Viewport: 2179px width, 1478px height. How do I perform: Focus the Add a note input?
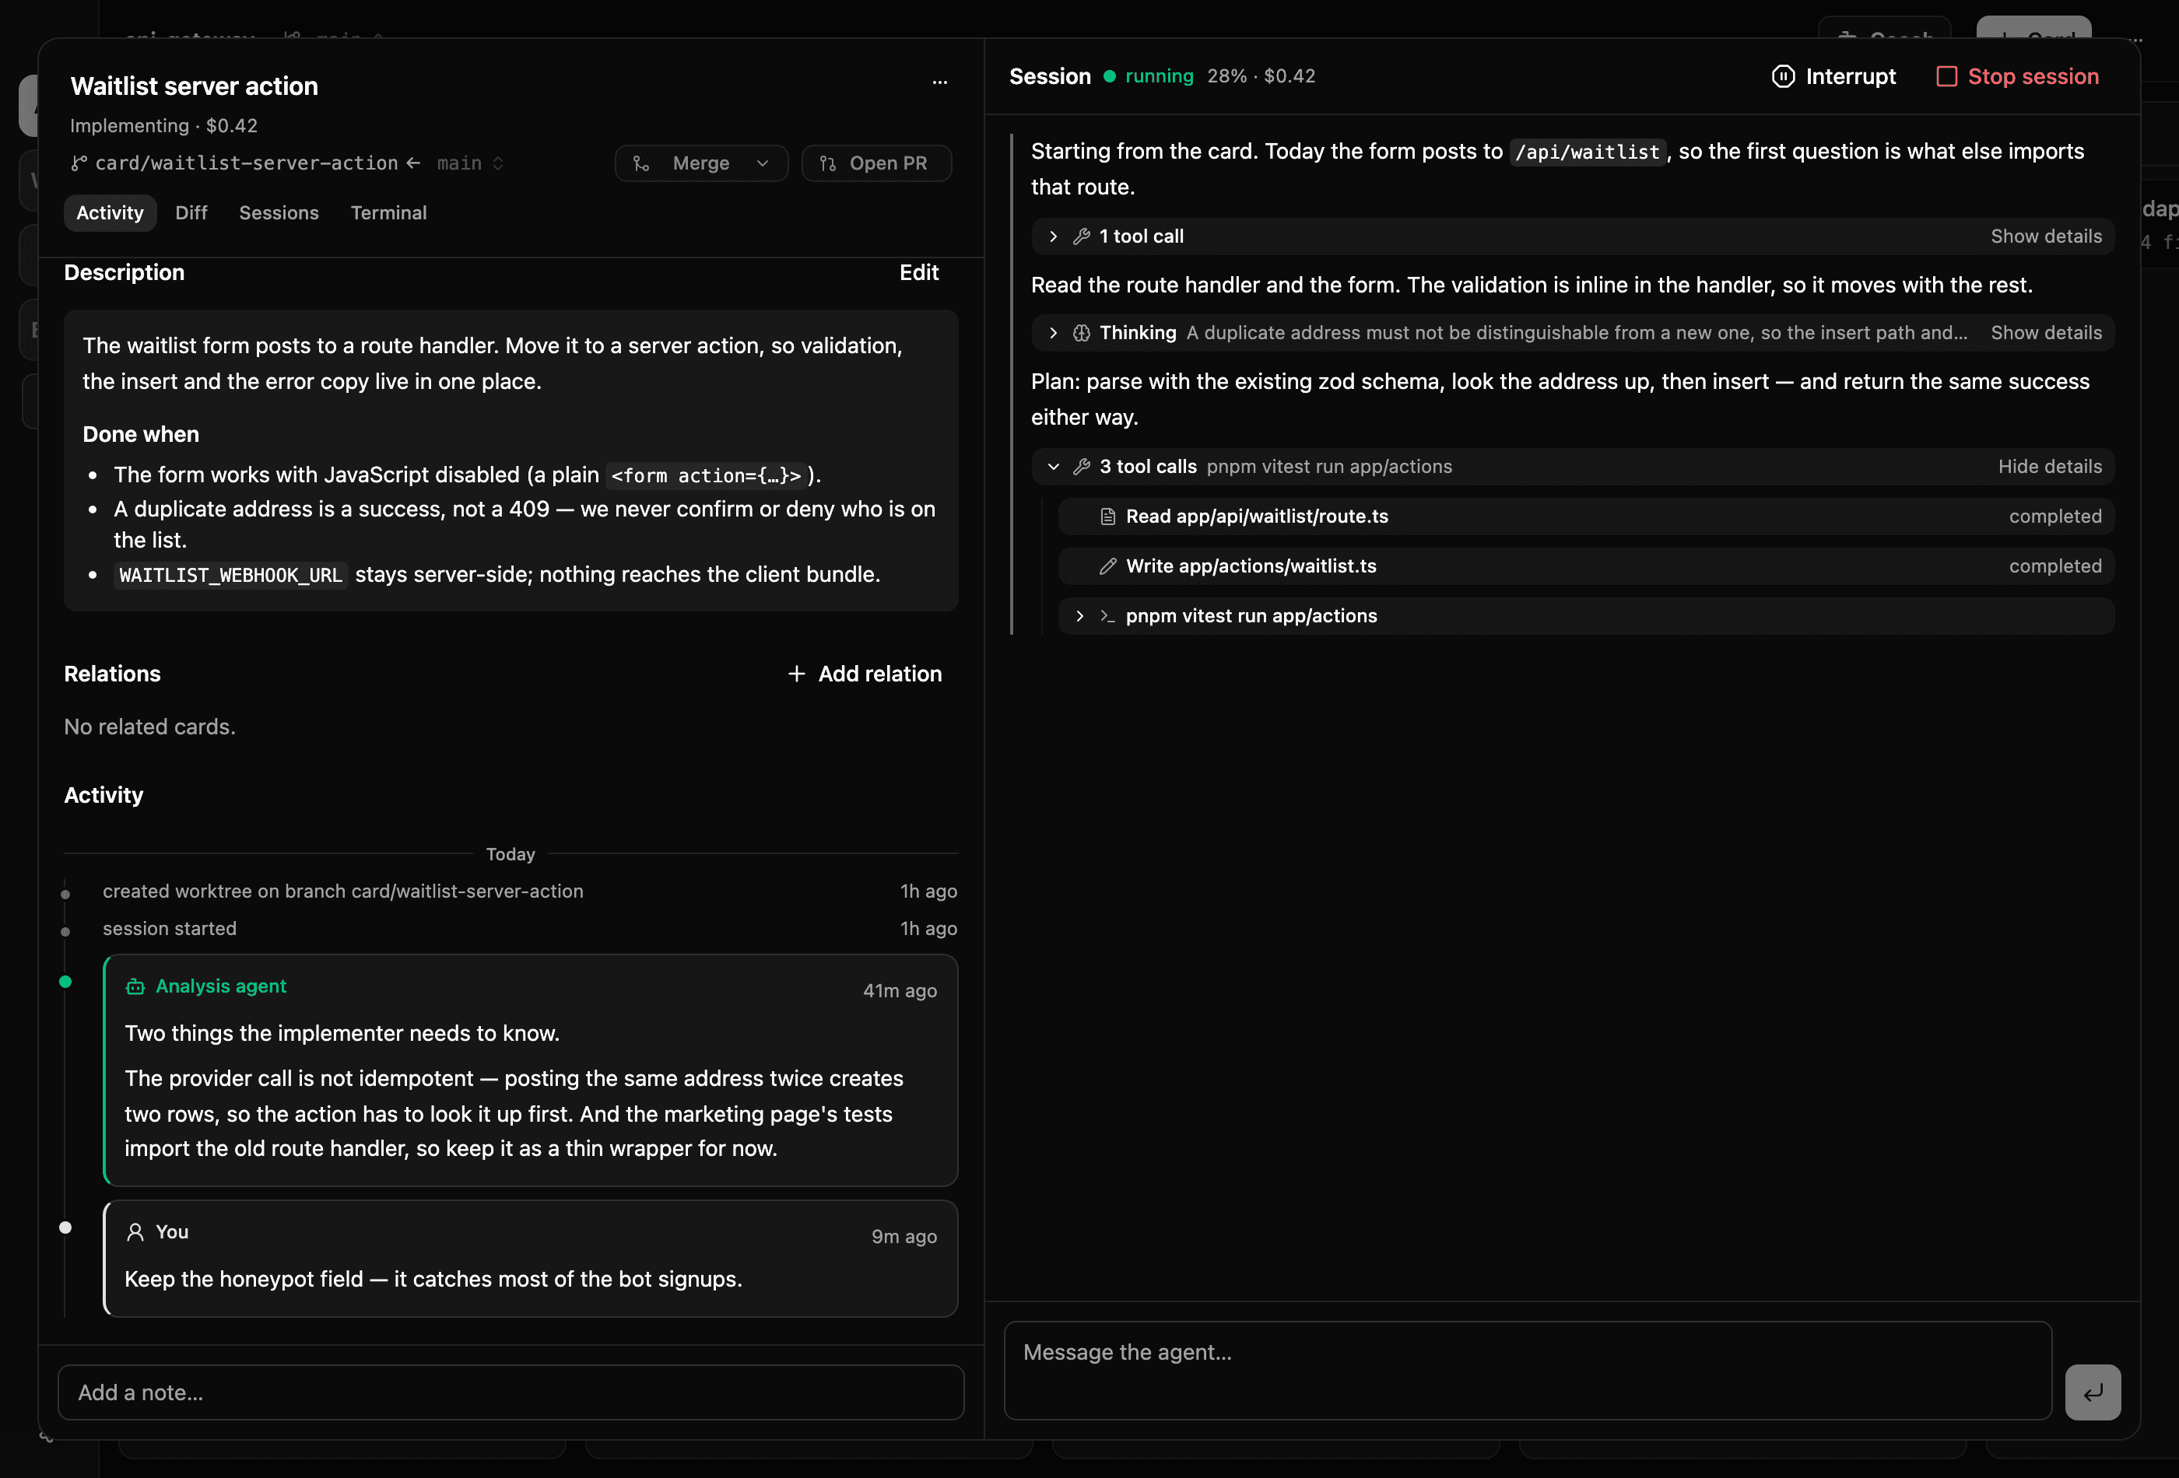coord(511,1392)
